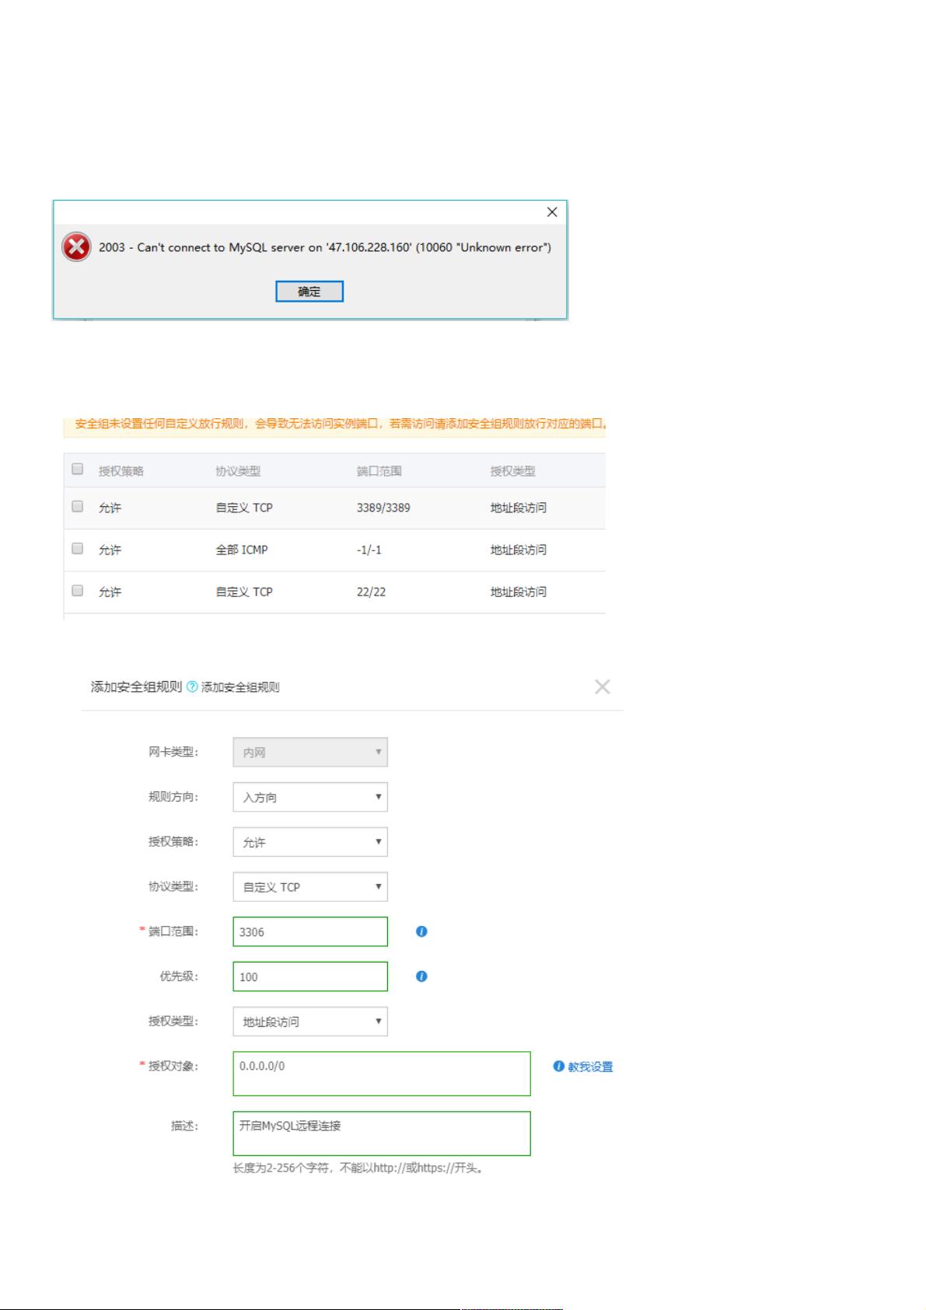Click the 2003 MySQL error message text

[325, 247]
